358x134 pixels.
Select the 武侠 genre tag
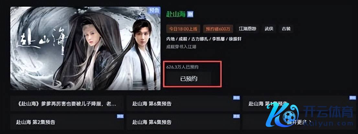pyautogui.click(x=269, y=29)
